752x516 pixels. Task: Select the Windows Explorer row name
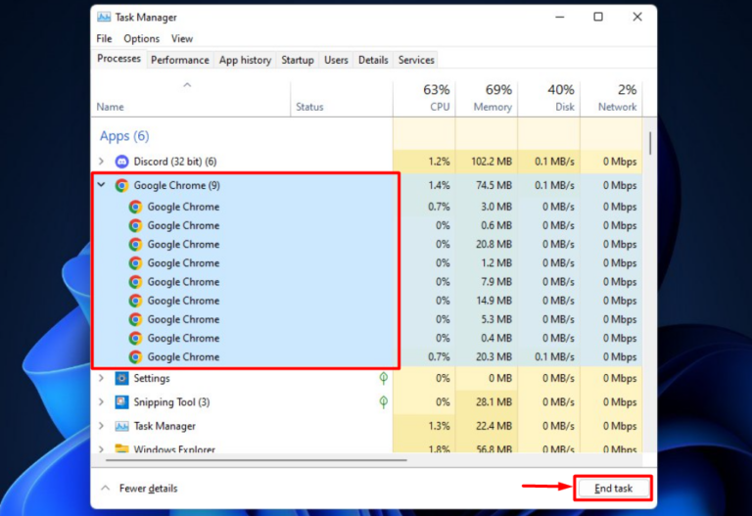(x=174, y=449)
